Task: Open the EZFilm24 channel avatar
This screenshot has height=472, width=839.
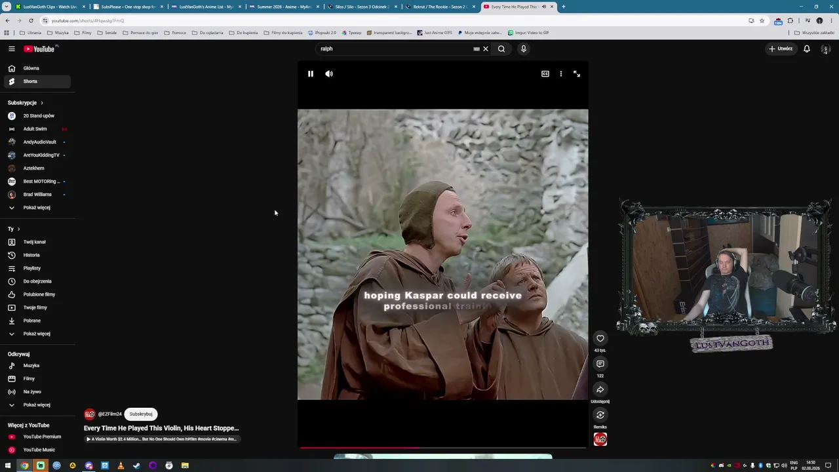Action: (90, 414)
